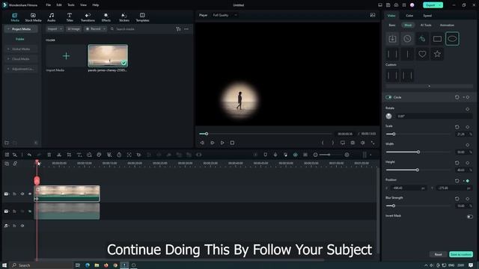Choose the no-mask option
The height and width of the screenshot is (269, 479).
[407, 39]
